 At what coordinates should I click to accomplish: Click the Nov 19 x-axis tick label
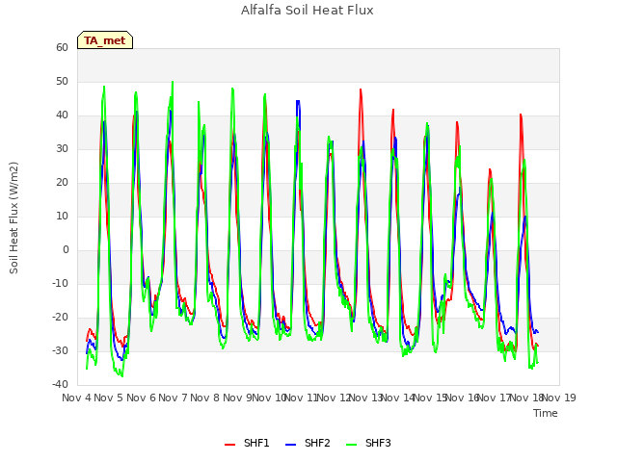[559, 398]
